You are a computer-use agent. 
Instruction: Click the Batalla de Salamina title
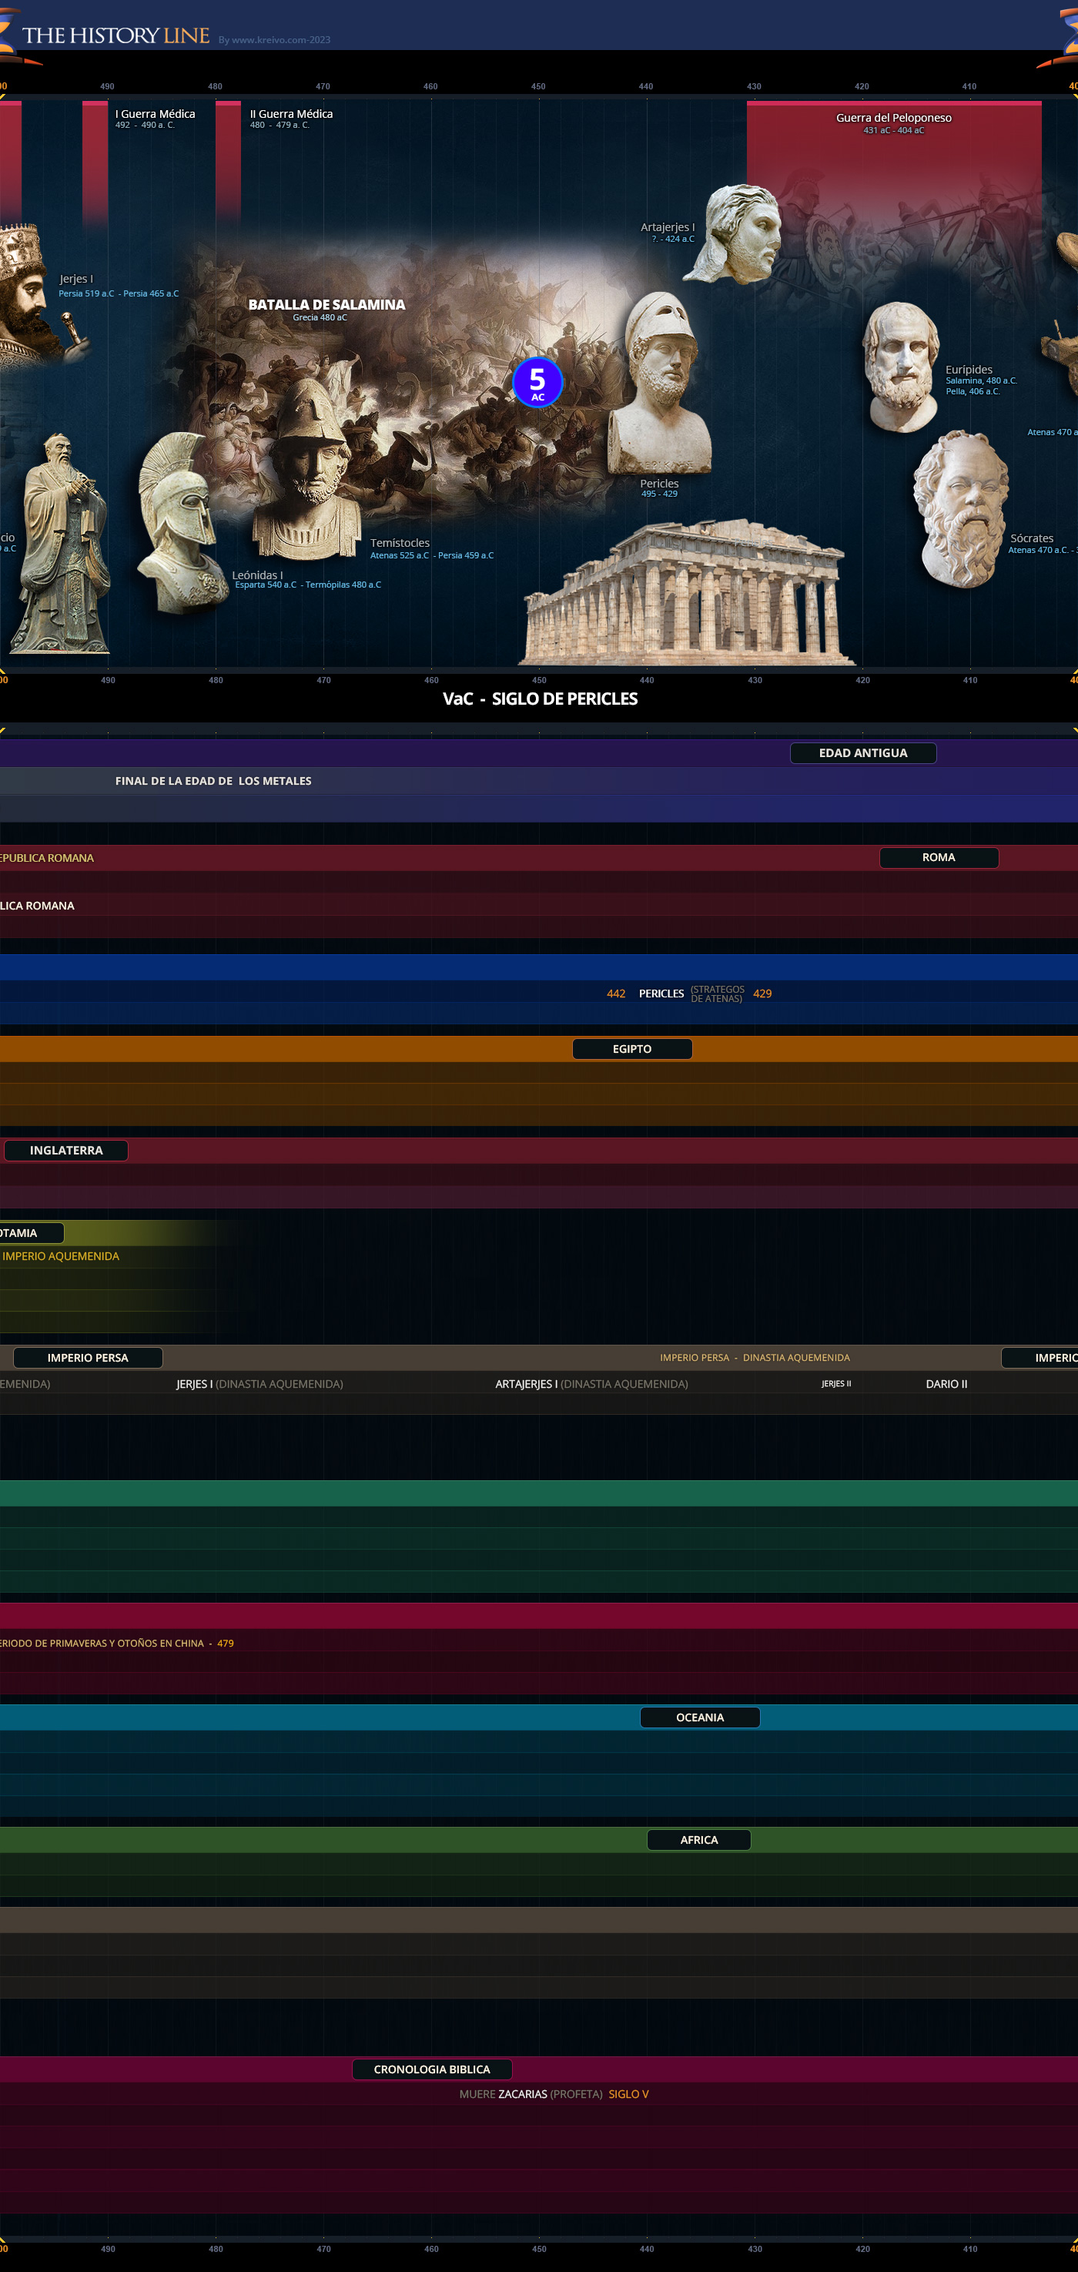pyautogui.click(x=326, y=304)
